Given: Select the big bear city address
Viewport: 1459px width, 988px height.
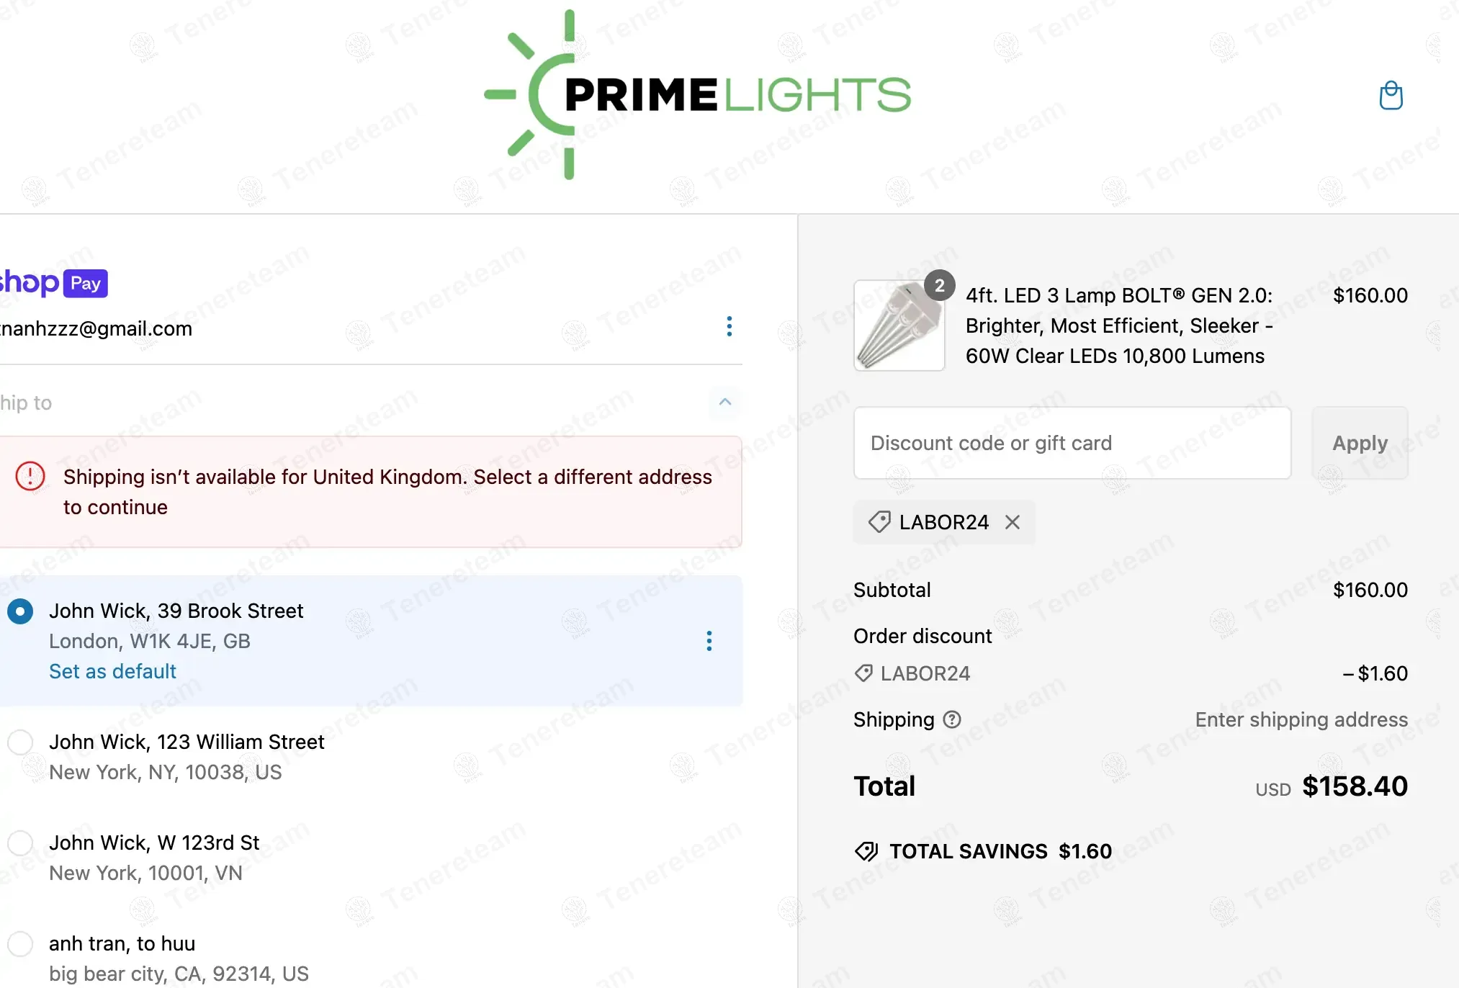Looking at the screenshot, I should (20, 943).
